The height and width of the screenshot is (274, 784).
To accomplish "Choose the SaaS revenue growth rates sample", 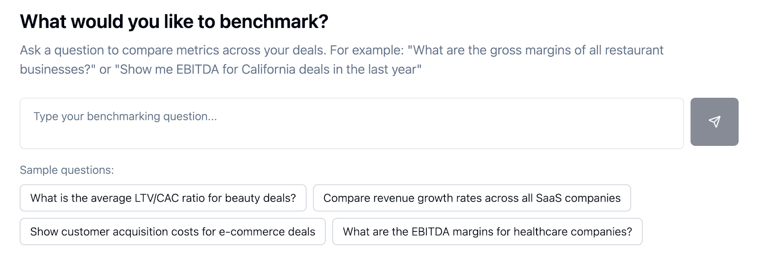I will point(471,198).
